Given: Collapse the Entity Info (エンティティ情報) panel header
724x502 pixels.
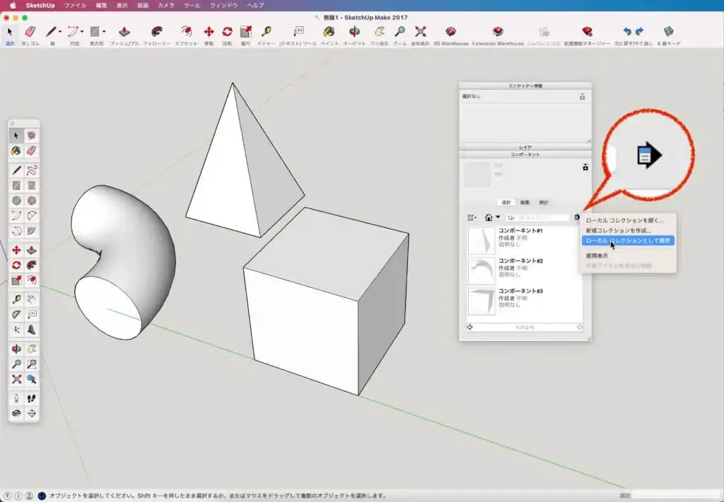Looking at the screenshot, I should point(525,85).
